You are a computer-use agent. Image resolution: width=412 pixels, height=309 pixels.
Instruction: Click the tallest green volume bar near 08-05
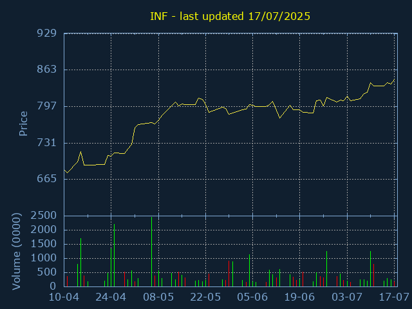[x=152, y=252]
